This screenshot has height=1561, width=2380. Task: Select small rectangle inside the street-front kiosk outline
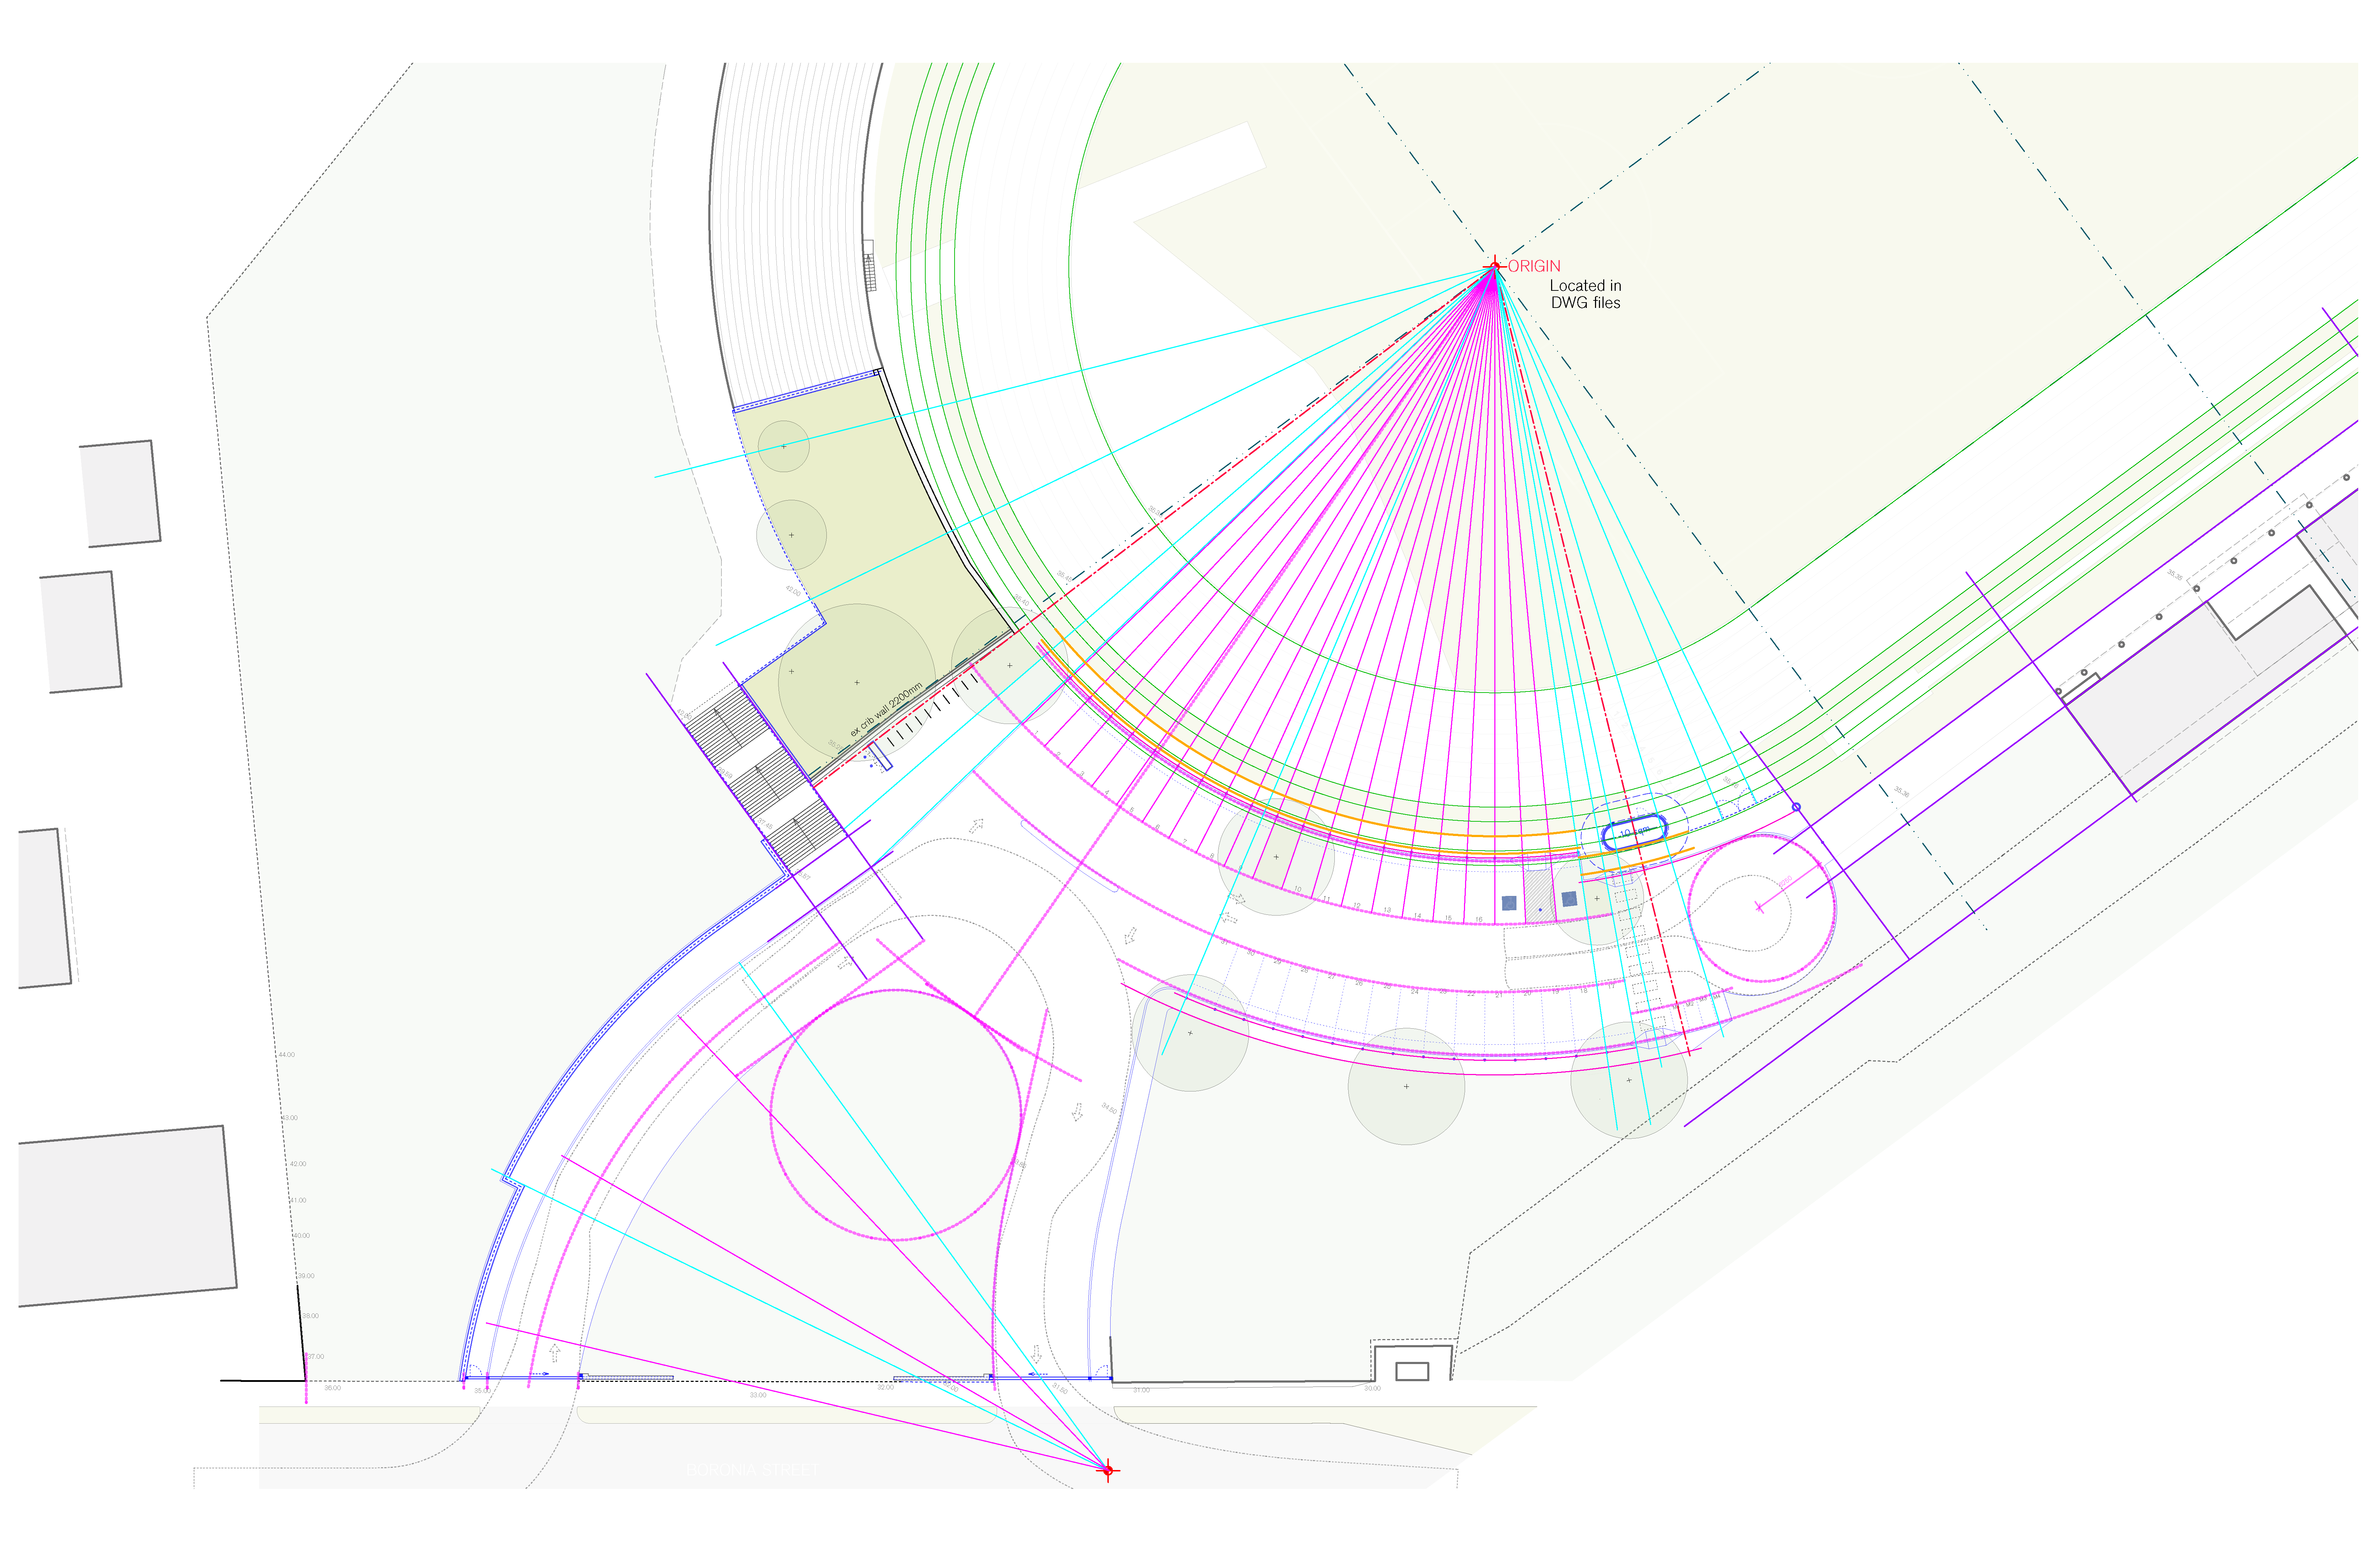1411,1371
